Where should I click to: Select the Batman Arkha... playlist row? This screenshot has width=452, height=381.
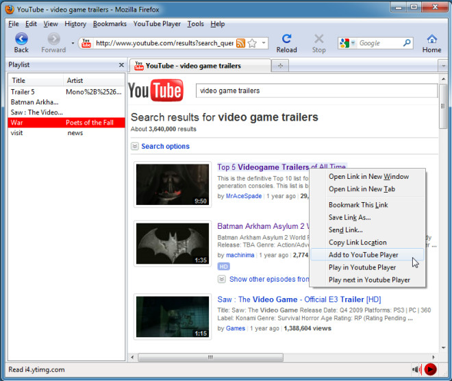(x=66, y=102)
